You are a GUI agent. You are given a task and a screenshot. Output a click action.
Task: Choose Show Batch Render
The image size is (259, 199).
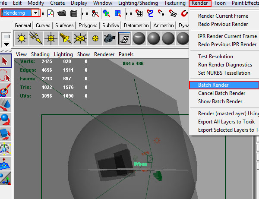tap(220, 101)
